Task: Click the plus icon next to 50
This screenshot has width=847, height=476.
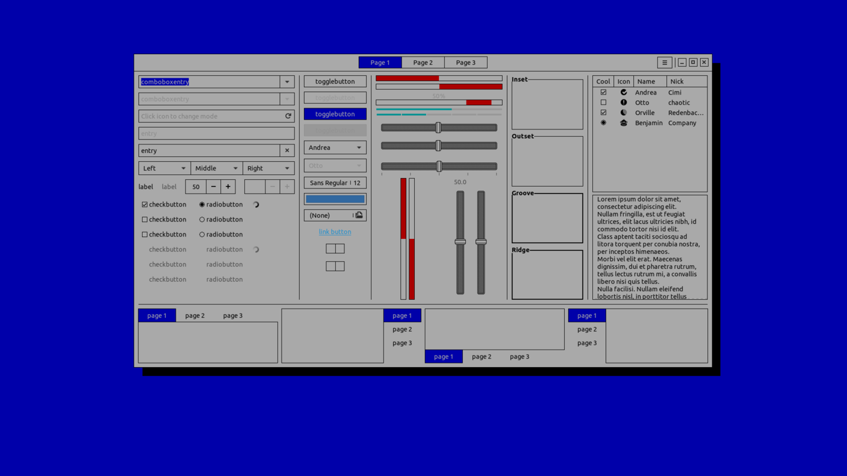Action: click(228, 187)
